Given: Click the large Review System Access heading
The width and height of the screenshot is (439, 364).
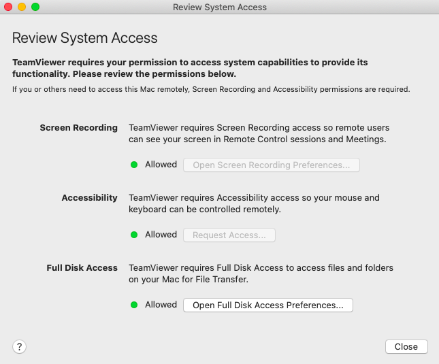Looking at the screenshot, I should (x=85, y=38).
